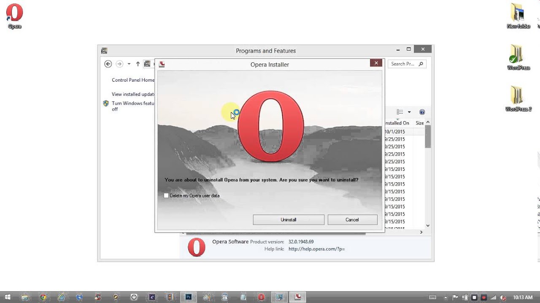Change view using the view options icon

coord(400,112)
